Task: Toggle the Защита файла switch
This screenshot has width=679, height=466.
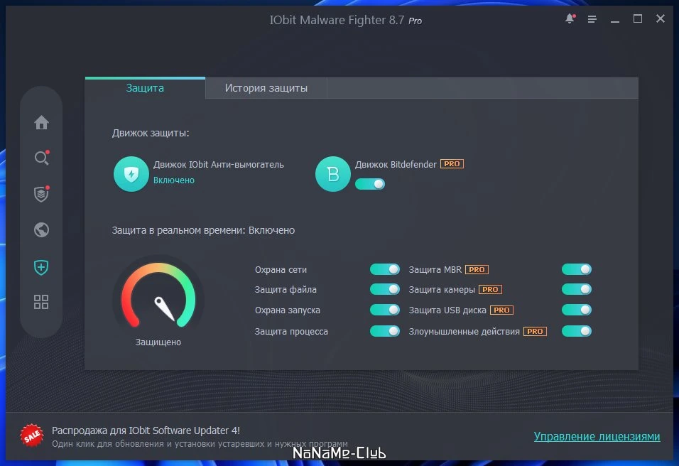Action: point(384,289)
